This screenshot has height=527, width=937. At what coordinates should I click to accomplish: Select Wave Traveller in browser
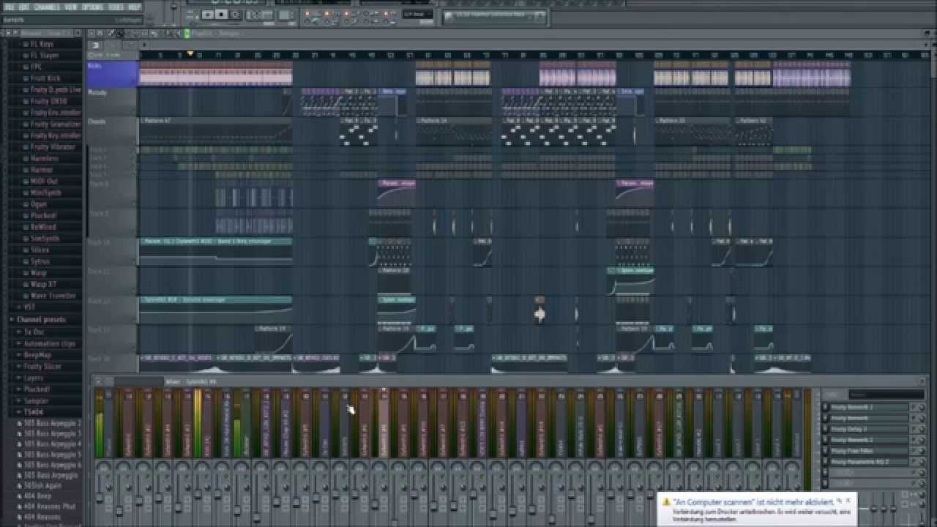[x=51, y=296]
